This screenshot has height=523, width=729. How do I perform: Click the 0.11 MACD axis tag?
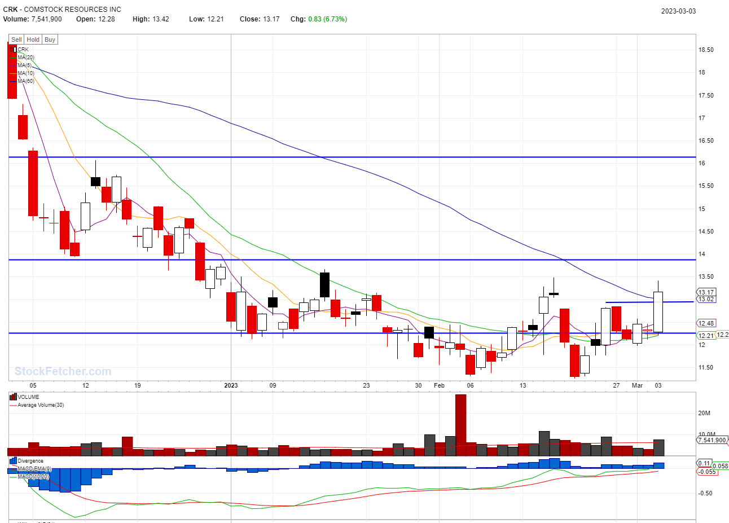(x=704, y=463)
